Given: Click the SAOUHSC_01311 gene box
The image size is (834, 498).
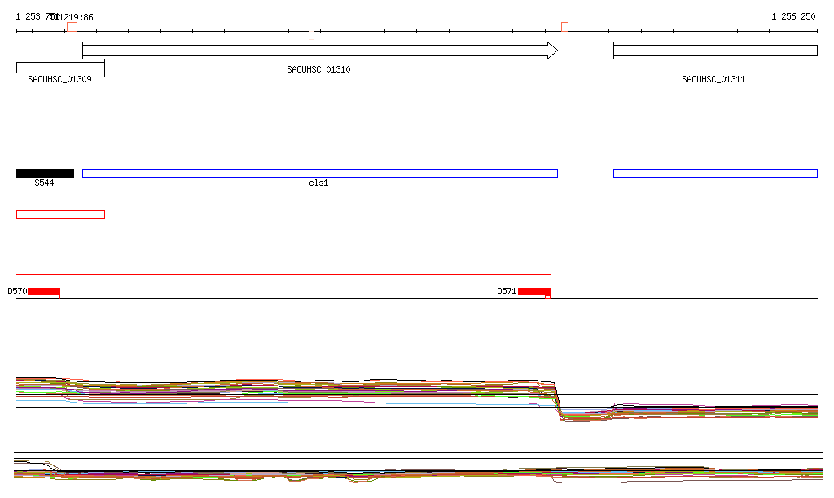Looking at the screenshot, I should pyautogui.click(x=715, y=51).
